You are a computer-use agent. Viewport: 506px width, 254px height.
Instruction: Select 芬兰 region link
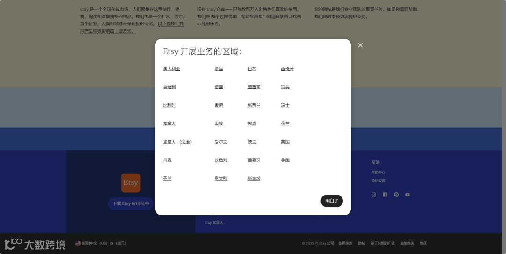point(167,178)
